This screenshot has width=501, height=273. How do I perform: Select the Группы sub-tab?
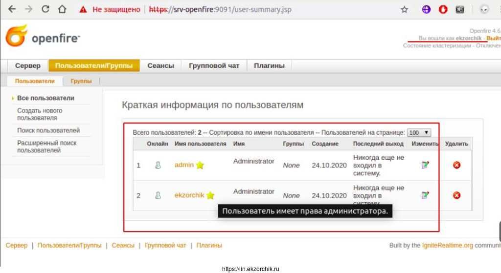coord(81,81)
